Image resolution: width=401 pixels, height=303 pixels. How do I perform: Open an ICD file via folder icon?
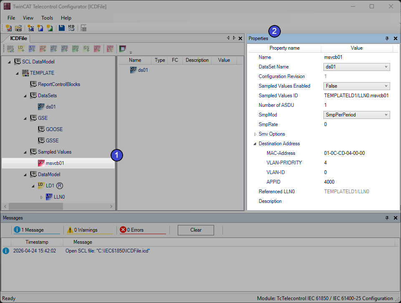18,28
